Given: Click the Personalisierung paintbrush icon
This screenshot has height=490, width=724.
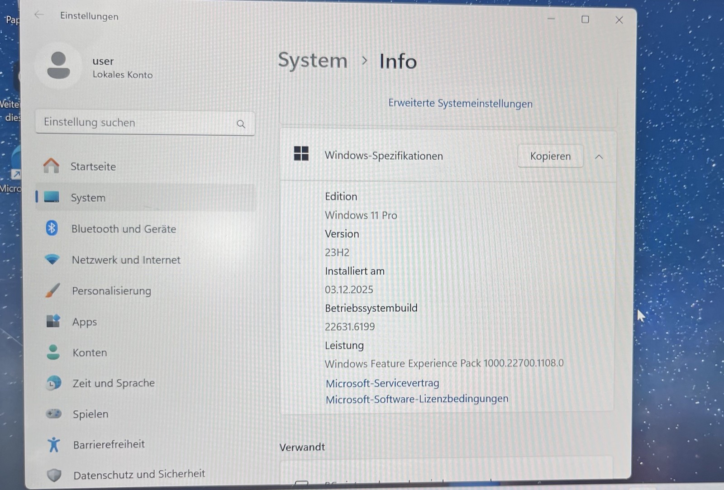Looking at the screenshot, I should tap(52, 290).
